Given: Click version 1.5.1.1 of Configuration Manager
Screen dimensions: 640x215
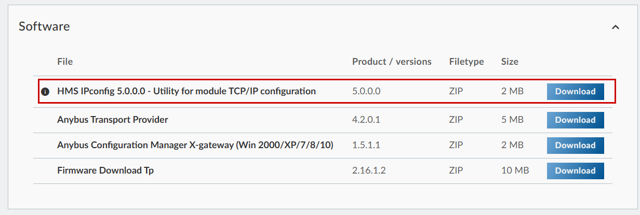Looking at the screenshot, I should (x=366, y=145).
